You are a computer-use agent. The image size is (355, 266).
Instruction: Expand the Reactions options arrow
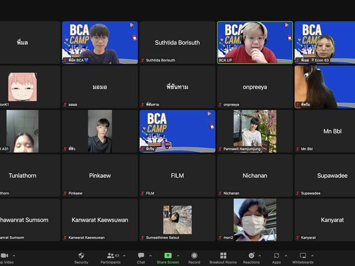[260, 255]
